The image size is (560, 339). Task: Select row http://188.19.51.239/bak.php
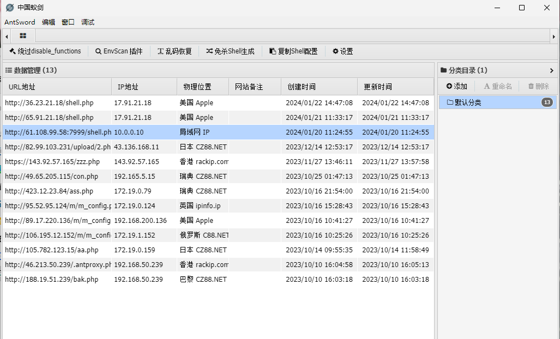click(218, 280)
